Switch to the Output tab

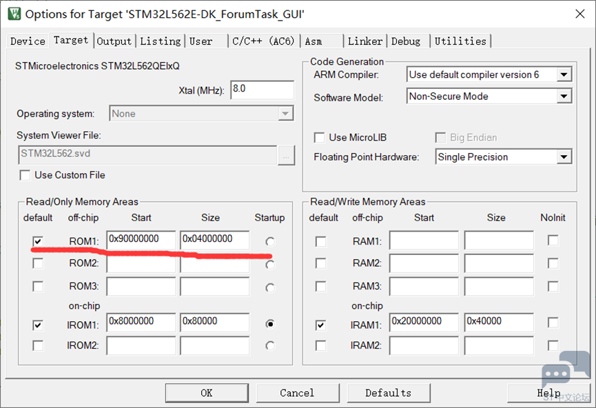(x=114, y=41)
